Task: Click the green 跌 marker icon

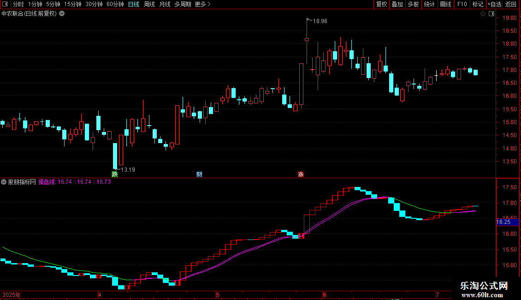Action: click(115, 174)
